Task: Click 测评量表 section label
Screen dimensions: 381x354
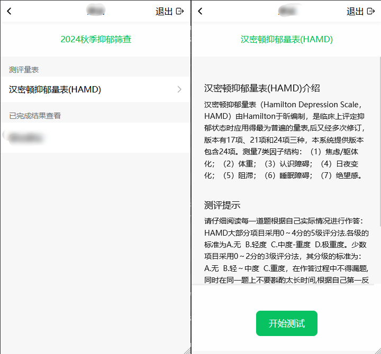Action: pos(24,70)
